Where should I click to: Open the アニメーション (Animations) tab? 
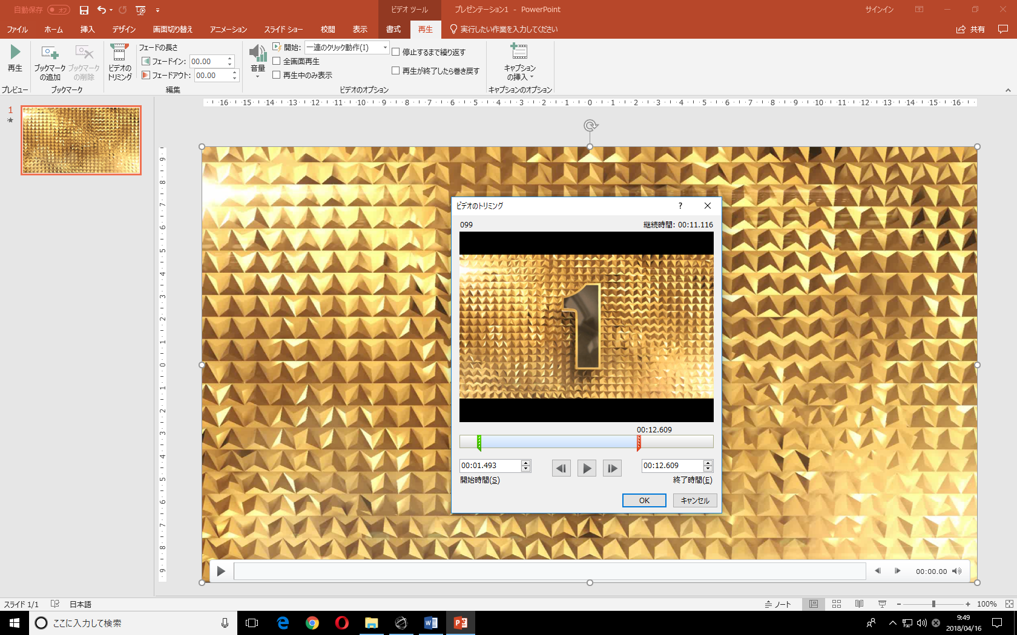pos(228,29)
